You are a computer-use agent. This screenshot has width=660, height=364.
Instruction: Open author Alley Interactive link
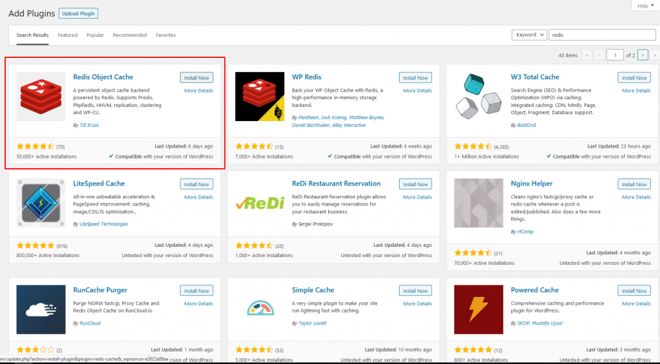point(349,125)
